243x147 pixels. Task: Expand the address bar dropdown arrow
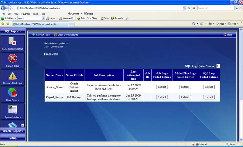pos(184,8)
